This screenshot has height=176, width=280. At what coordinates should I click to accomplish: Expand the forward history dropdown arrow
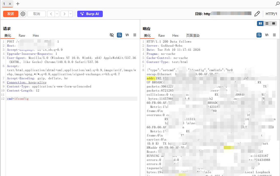[x=70, y=14]
